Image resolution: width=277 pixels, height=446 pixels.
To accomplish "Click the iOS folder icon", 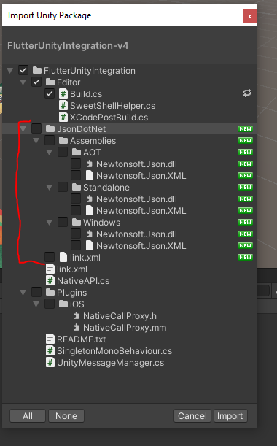I will point(63,304).
